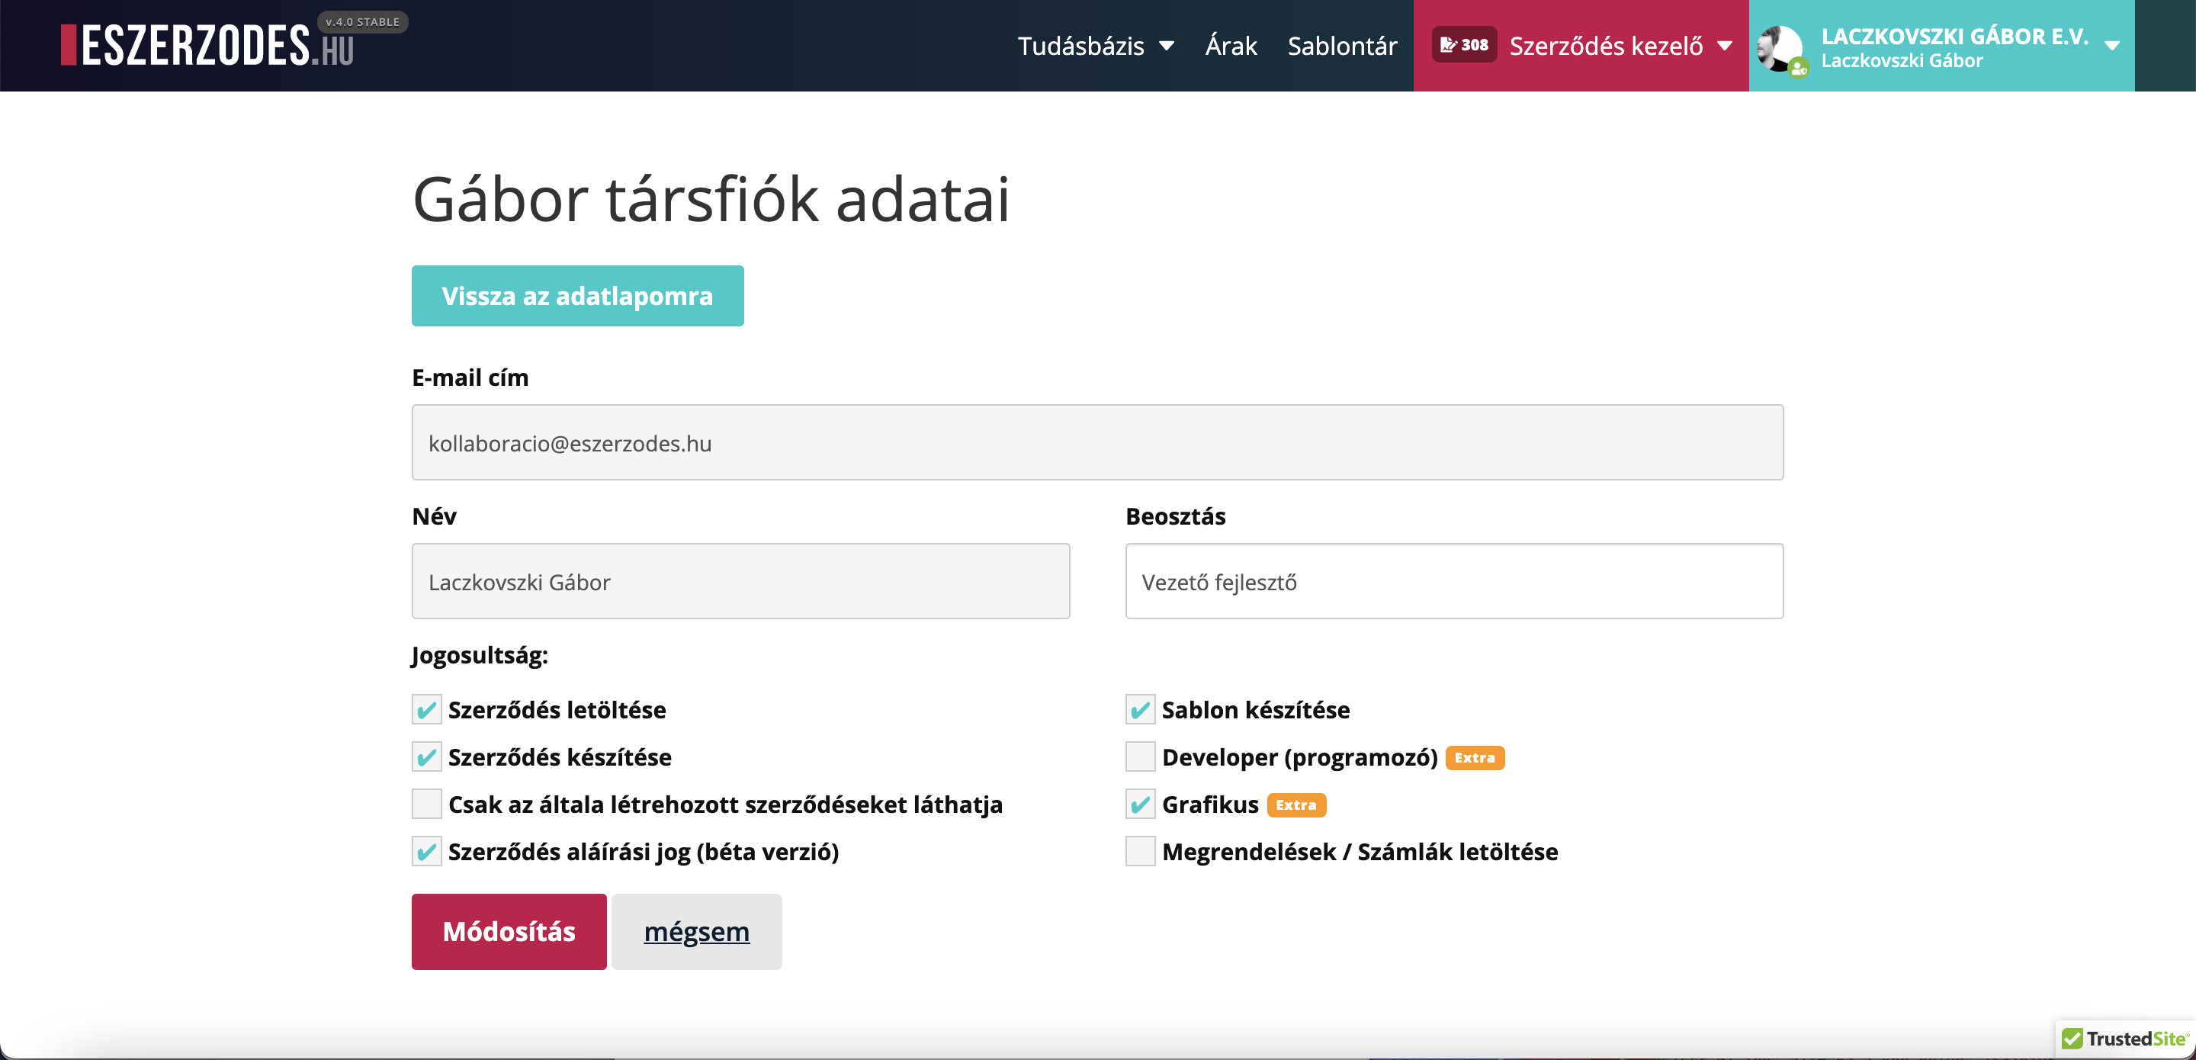This screenshot has height=1060, width=2196.
Task: Click the Vissza az adatlapomra button
Action: pos(577,296)
